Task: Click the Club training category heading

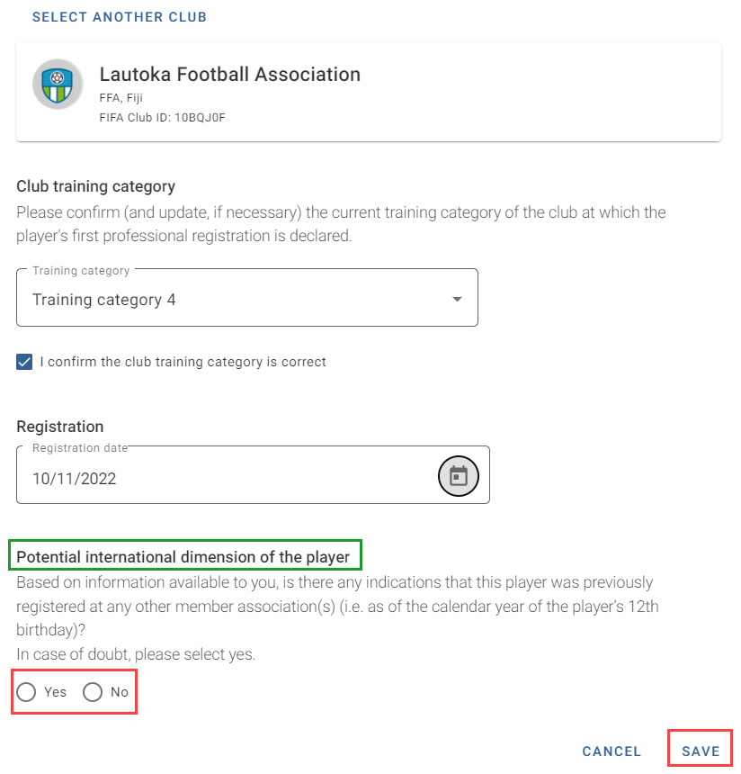Action: click(95, 186)
